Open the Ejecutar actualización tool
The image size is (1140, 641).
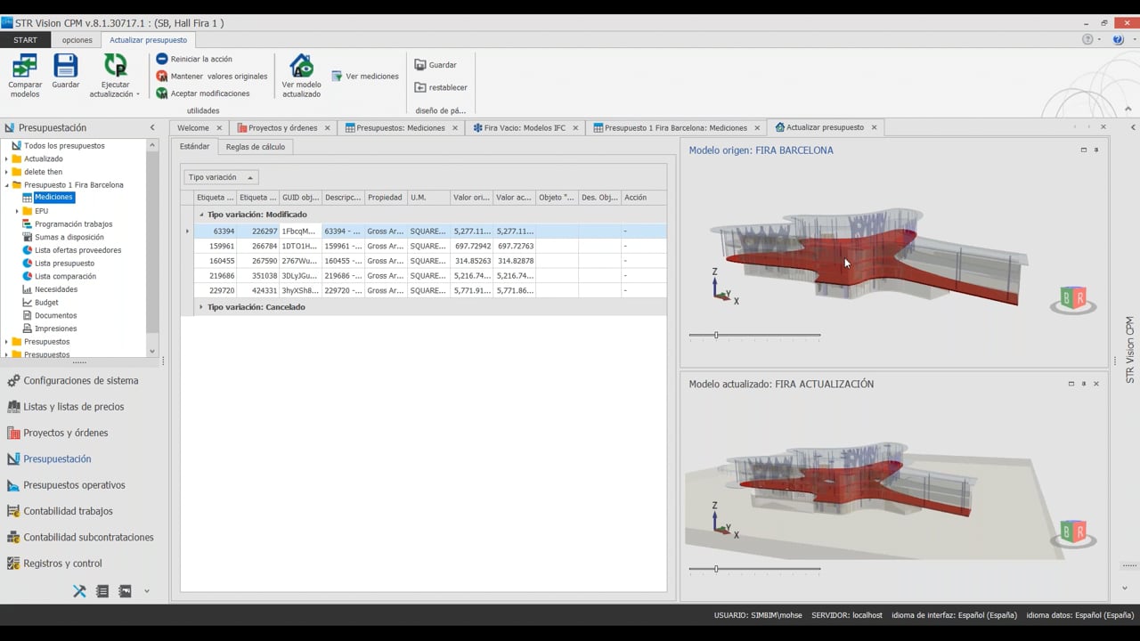click(115, 76)
